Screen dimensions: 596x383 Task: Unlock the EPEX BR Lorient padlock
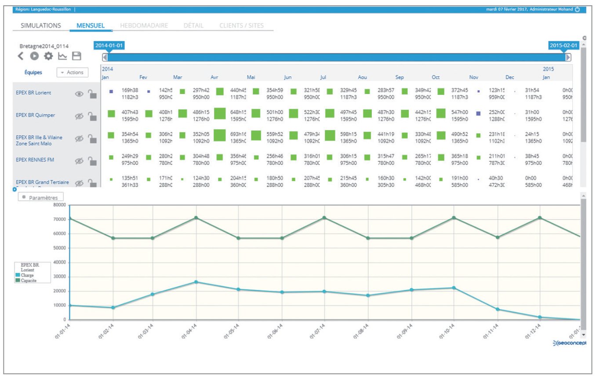click(91, 94)
